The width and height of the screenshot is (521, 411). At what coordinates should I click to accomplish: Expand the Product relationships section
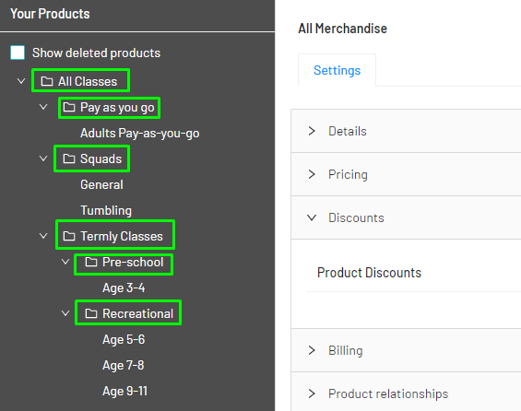click(x=406, y=393)
